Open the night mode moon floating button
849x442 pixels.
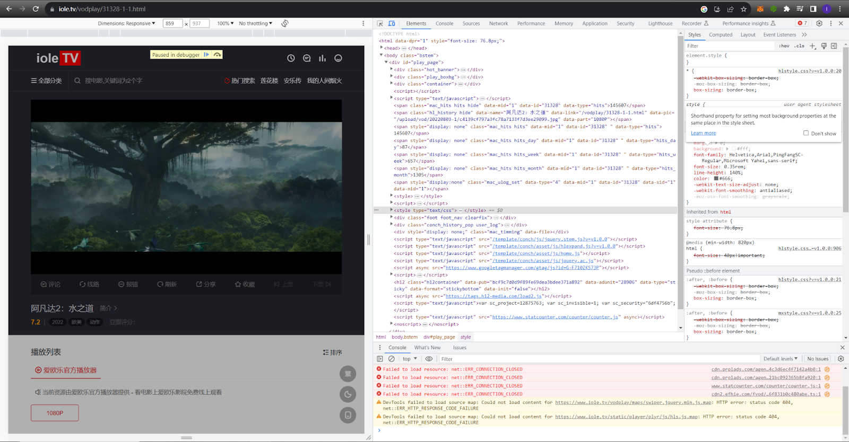[348, 394]
